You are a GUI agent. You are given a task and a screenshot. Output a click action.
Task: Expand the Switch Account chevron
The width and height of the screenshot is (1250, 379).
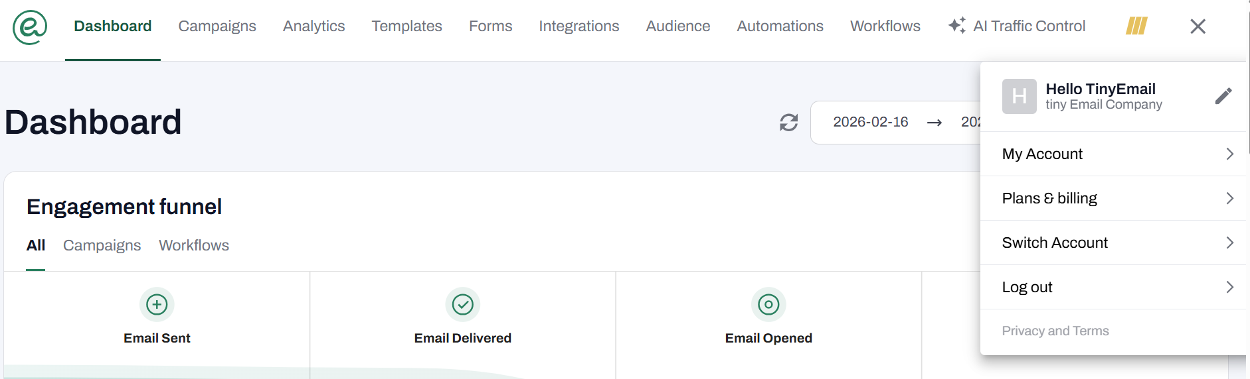1229,243
